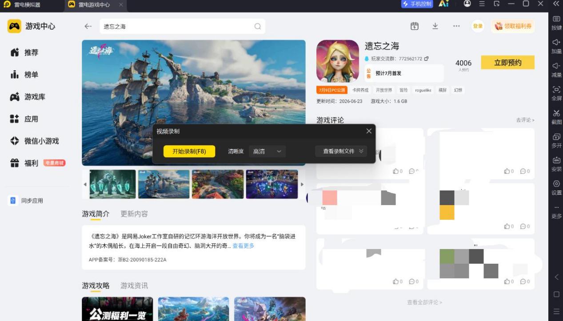The image size is (563, 321).
Task: Click the 遗忘之海 game icon
Action: coord(338,61)
